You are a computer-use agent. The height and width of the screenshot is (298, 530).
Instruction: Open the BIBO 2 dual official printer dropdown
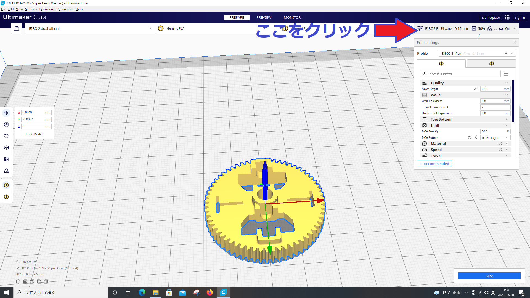click(90, 28)
